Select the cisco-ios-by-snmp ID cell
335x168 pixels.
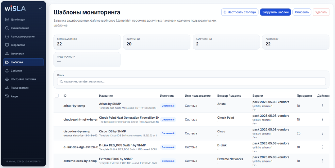(x=77, y=131)
